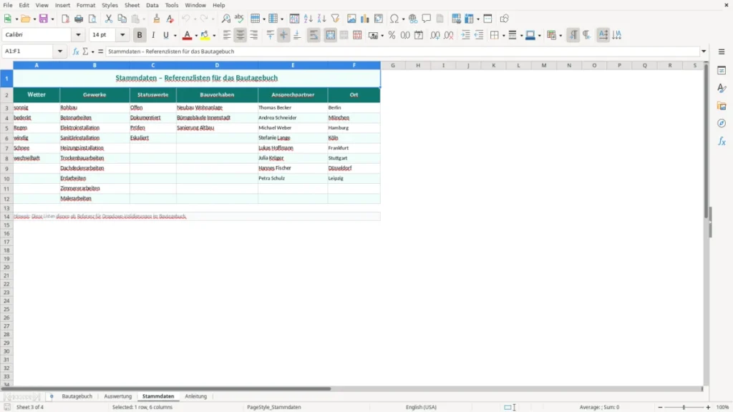Open highlighting color dropdown arrow
This screenshot has width=733, height=412.
click(214, 36)
